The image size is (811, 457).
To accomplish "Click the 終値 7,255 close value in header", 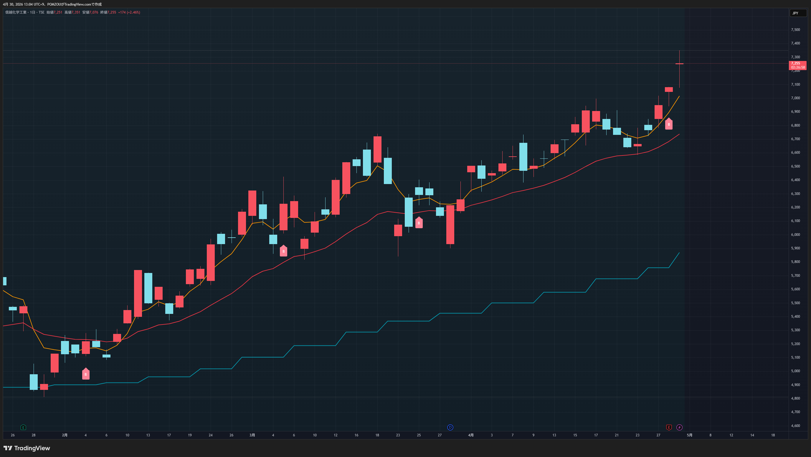I will click(x=108, y=12).
